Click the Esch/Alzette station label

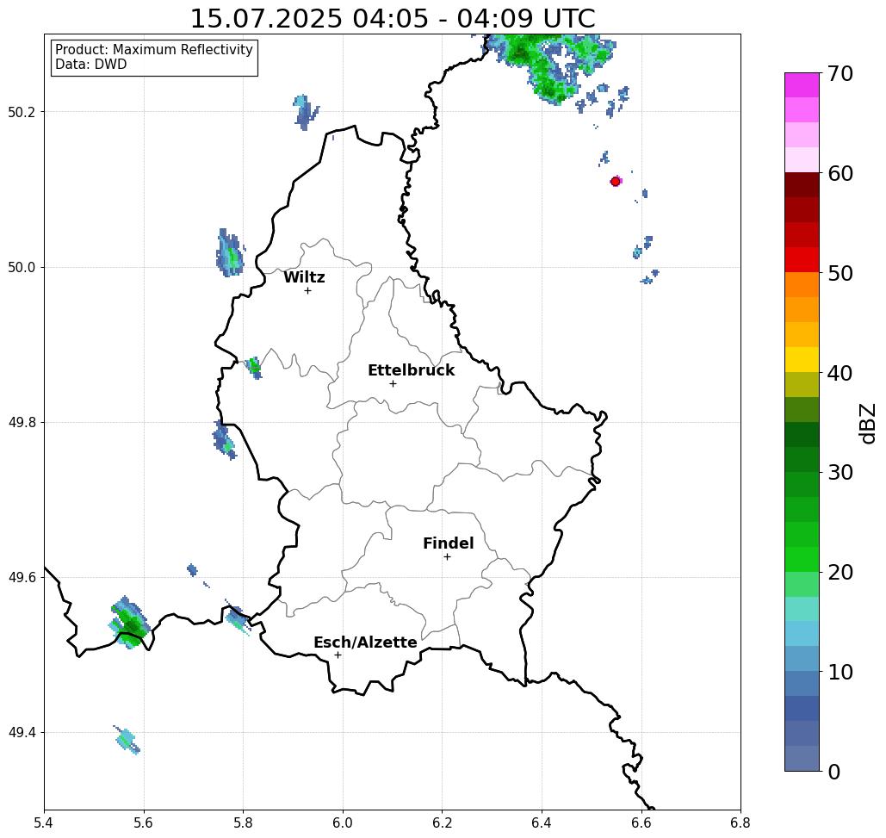click(x=366, y=642)
